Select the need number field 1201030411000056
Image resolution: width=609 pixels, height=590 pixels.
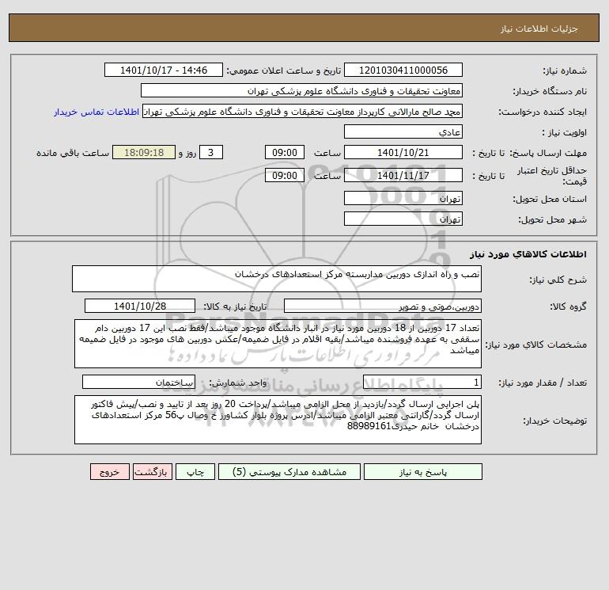click(x=403, y=70)
